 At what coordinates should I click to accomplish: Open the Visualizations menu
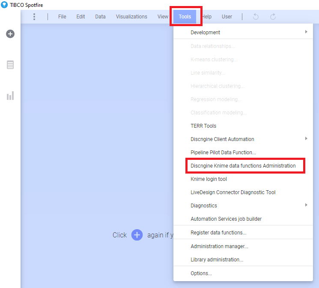click(x=131, y=17)
